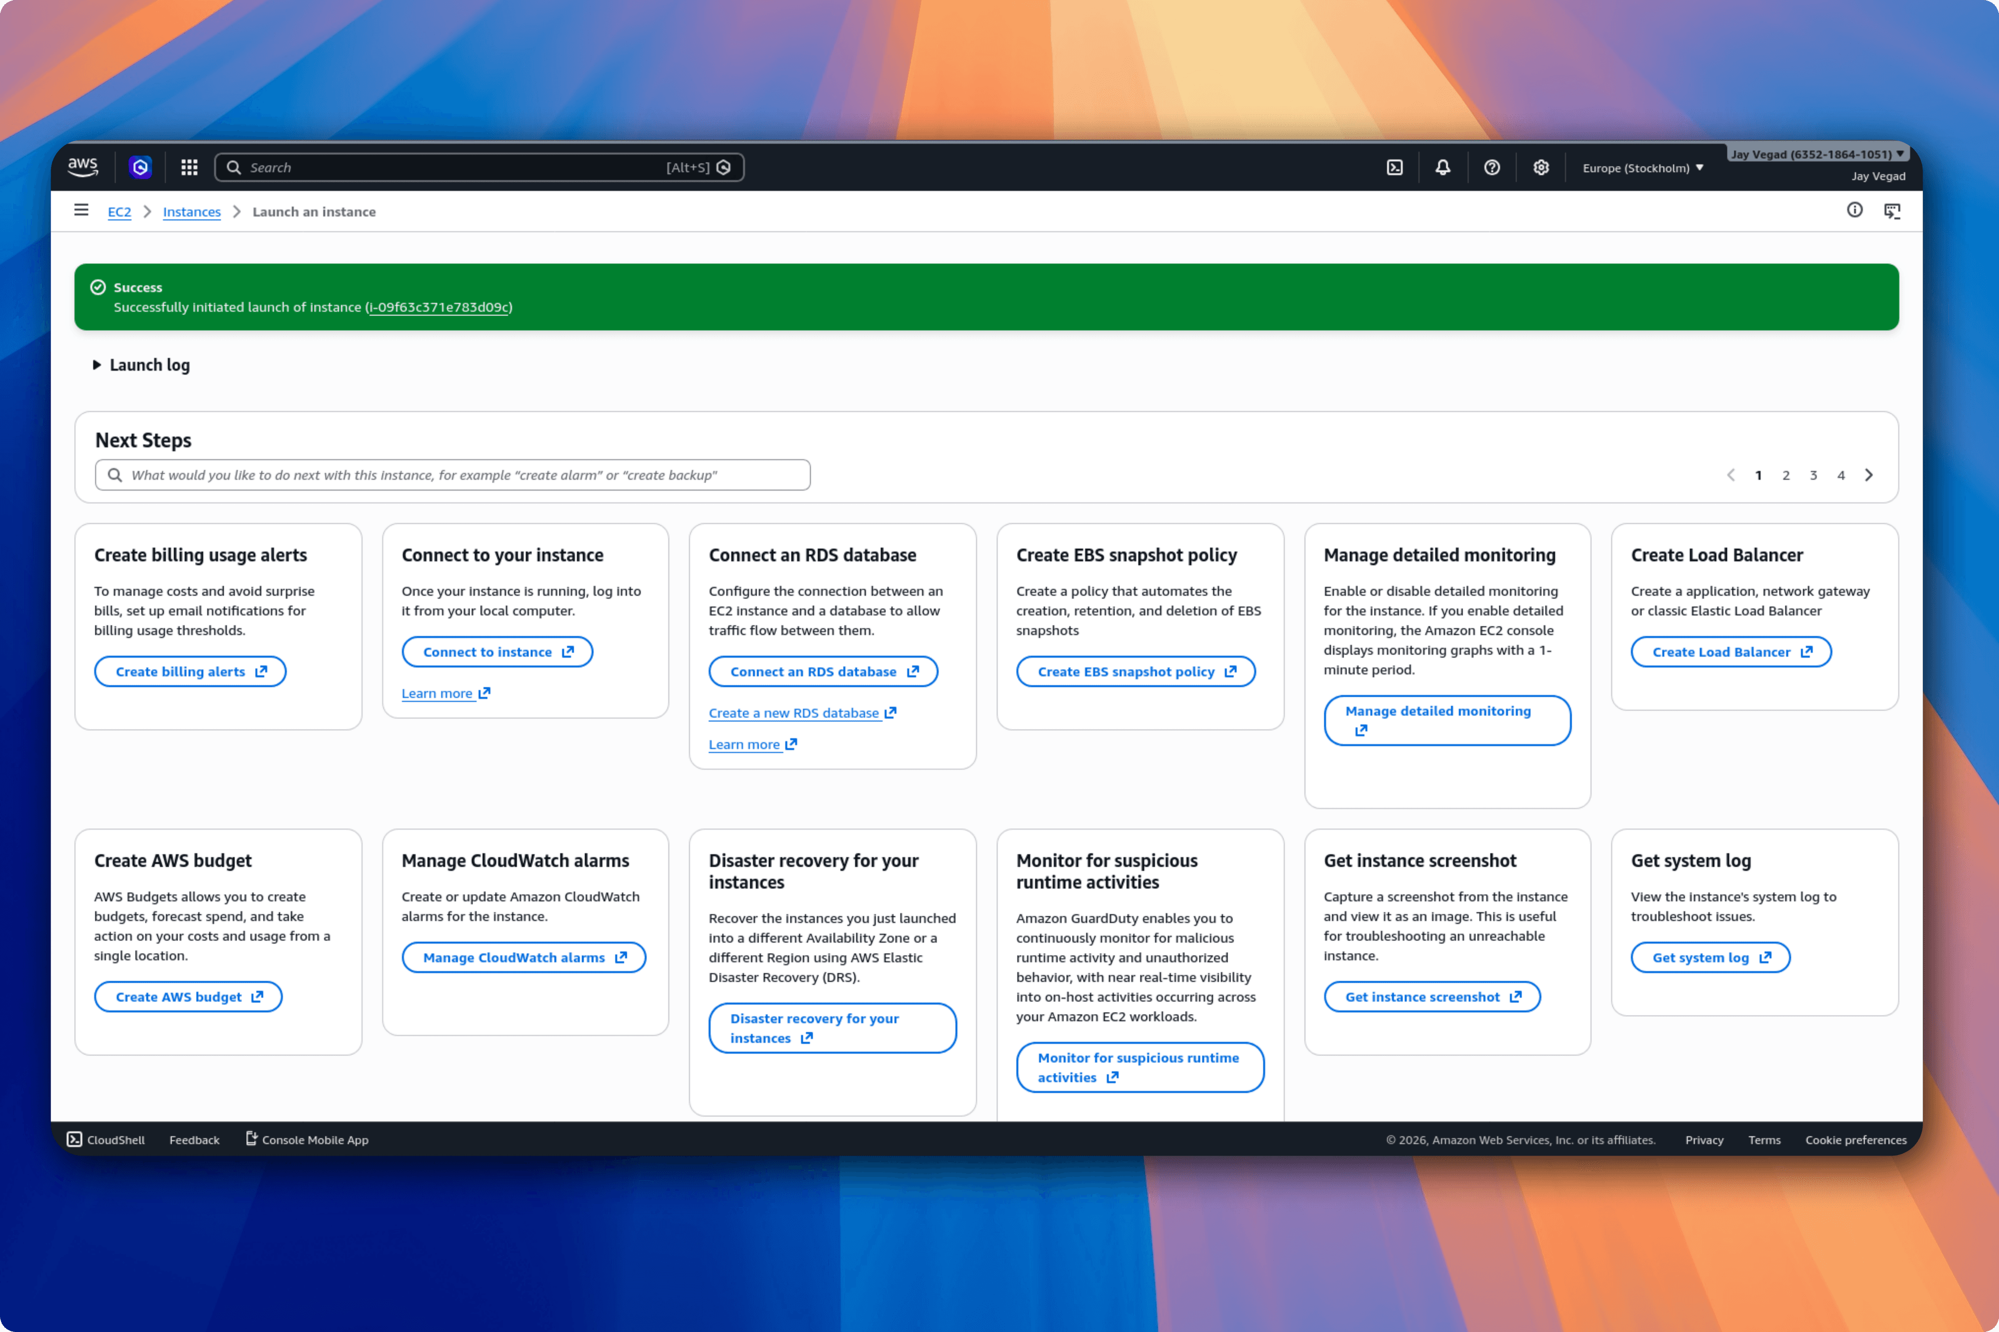Viewport: 1999px width, 1332px height.
Task: Click the Get system log button
Action: click(x=1711, y=958)
